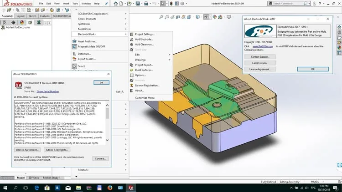Toggle the menu bar pin icon
Image resolution: width=342 pixels, height=192 pixels.
(106, 4)
